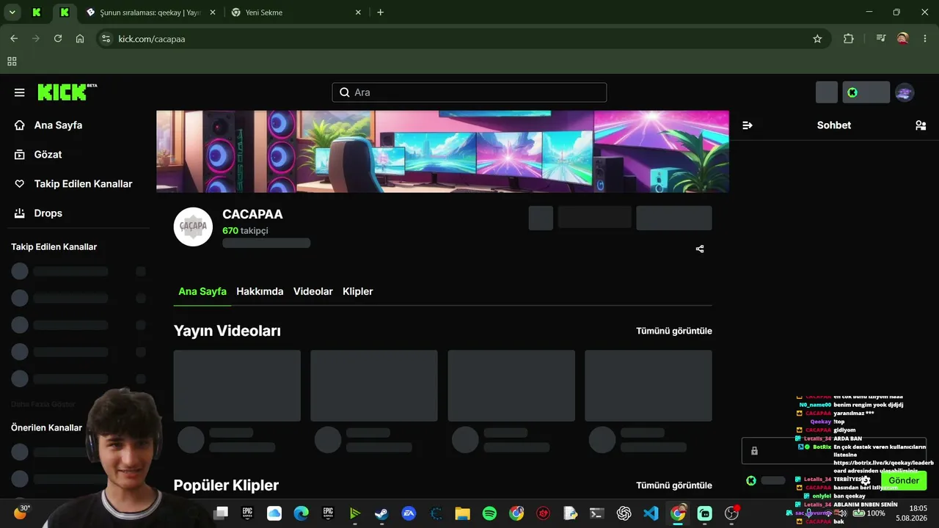Click the Ara search field
The height and width of the screenshot is (528, 939).
click(x=469, y=92)
